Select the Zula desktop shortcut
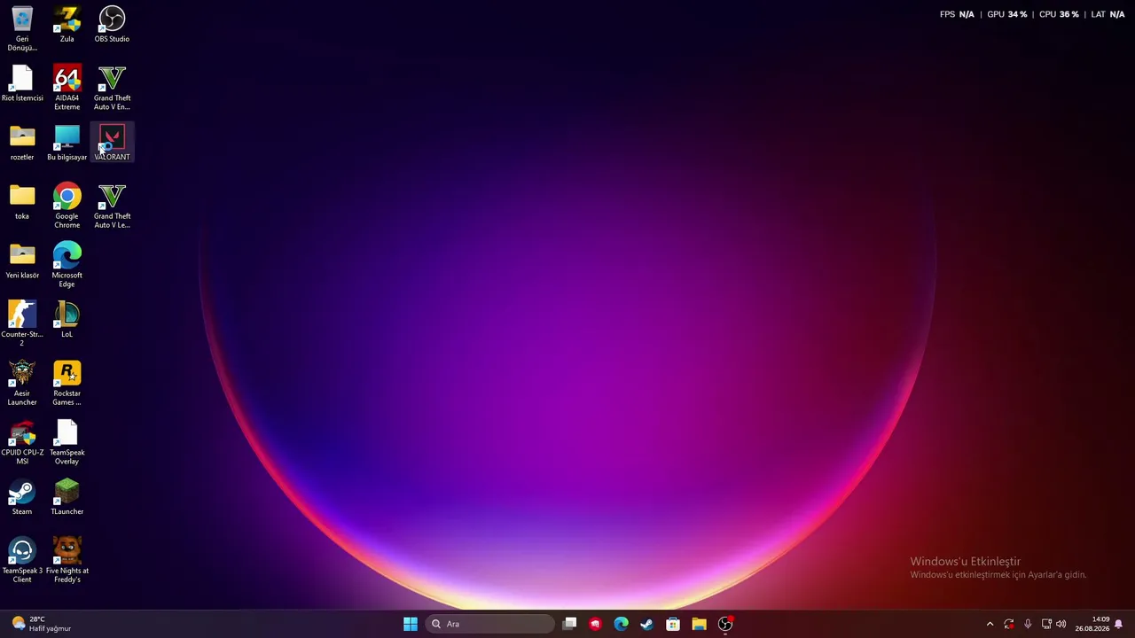The width and height of the screenshot is (1135, 638). pyautogui.click(x=67, y=25)
